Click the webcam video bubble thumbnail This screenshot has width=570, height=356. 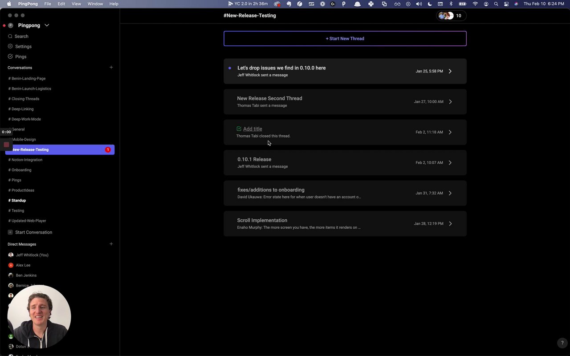pyautogui.click(x=39, y=317)
